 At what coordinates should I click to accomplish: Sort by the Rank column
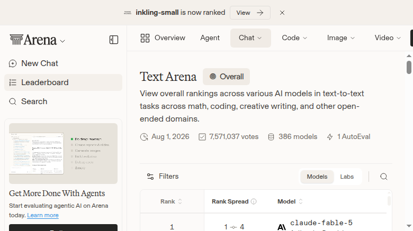[x=171, y=201]
